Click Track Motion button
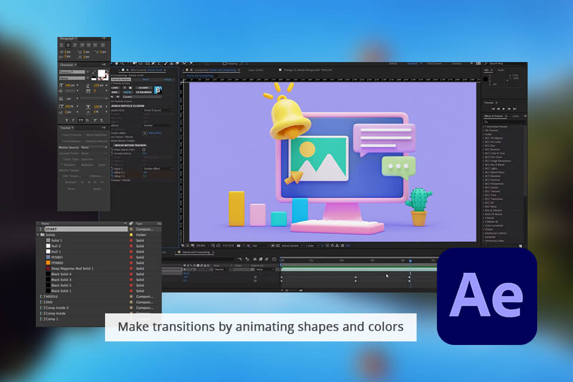This screenshot has width=573, height=382. coord(72,141)
